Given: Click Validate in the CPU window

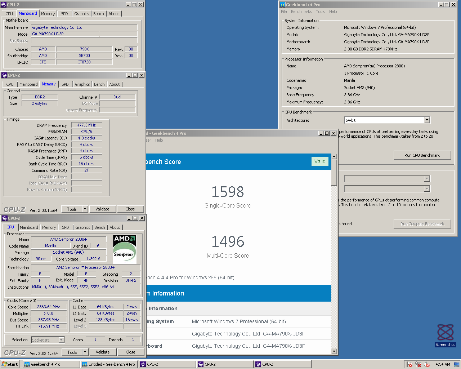Looking at the screenshot, I should 103,352.
